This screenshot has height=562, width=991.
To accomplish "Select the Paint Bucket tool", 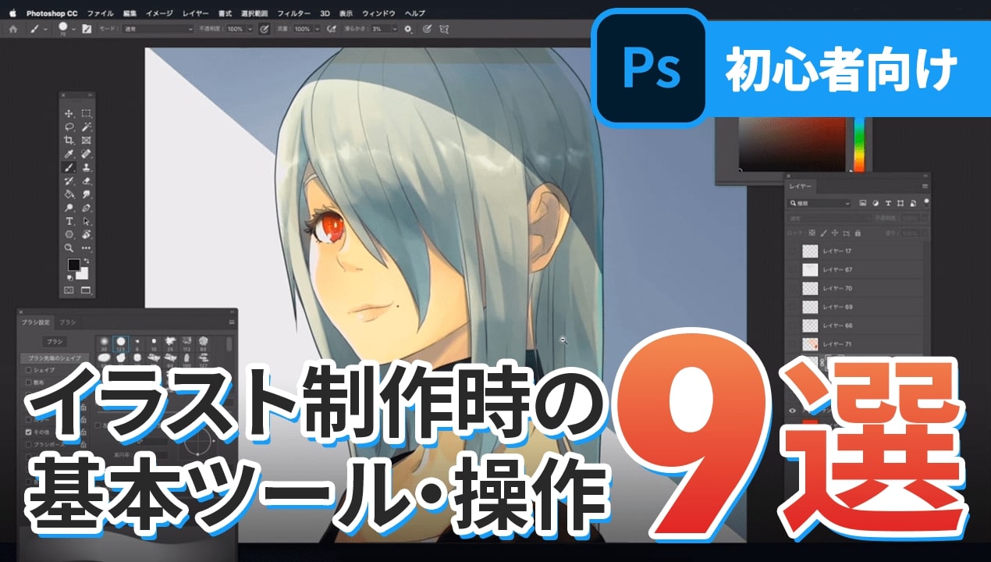I will pyautogui.click(x=69, y=194).
